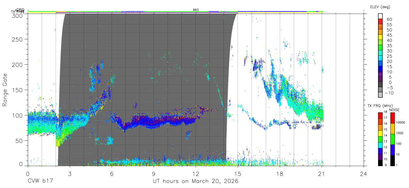
Task: Click the x-axis hour tick label 18
Action: [279, 173]
